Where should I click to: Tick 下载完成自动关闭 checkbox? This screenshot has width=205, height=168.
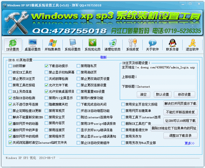coord(79,104)
